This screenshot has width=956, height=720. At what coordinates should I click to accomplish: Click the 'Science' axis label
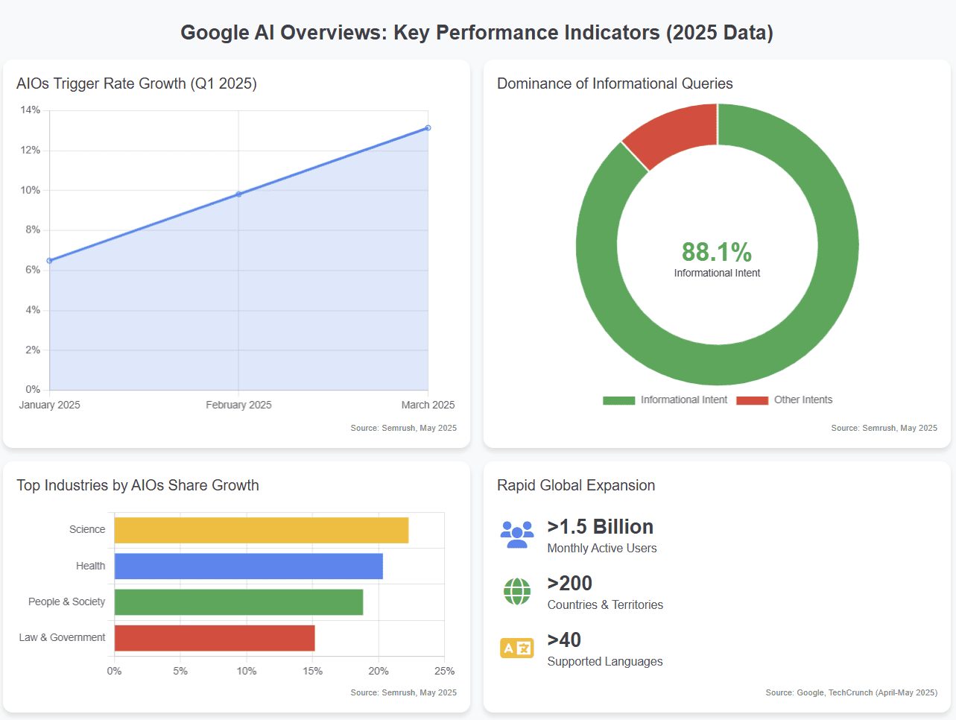[x=87, y=530]
